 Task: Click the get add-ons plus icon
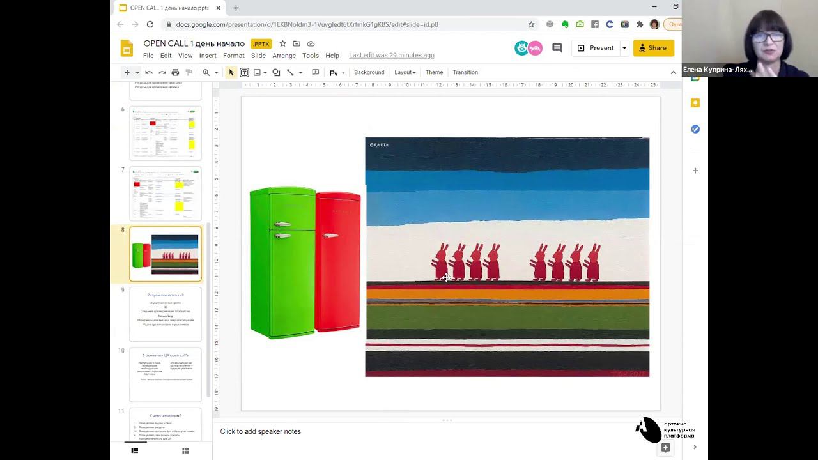[x=695, y=171]
